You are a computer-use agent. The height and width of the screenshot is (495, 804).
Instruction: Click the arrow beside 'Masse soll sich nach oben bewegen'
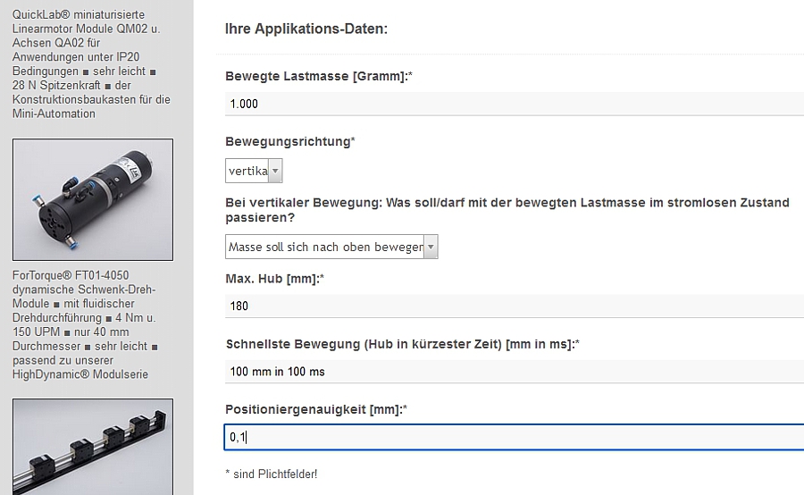pos(431,247)
